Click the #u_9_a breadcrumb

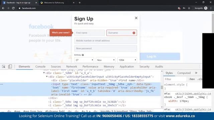[x=86, y=111]
